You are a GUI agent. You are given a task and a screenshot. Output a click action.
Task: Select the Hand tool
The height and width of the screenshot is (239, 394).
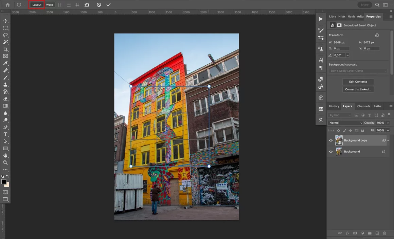tap(5, 156)
